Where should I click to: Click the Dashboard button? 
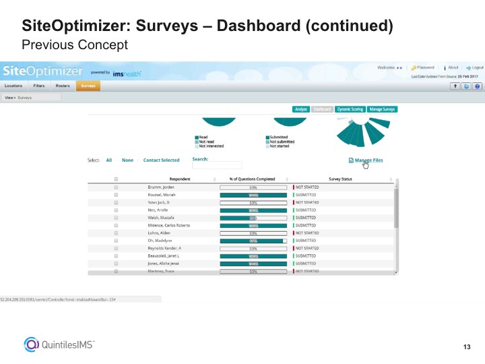tap(322, 109)
